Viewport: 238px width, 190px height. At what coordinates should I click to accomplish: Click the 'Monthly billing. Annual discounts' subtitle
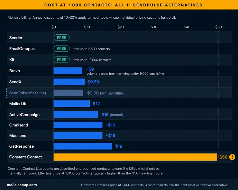(x=92, y=17)
